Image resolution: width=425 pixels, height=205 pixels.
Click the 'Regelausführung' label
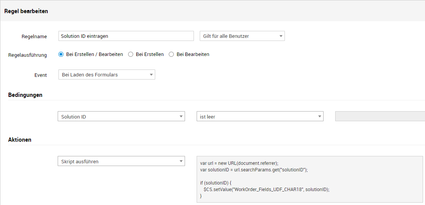(x=27, y=55)
